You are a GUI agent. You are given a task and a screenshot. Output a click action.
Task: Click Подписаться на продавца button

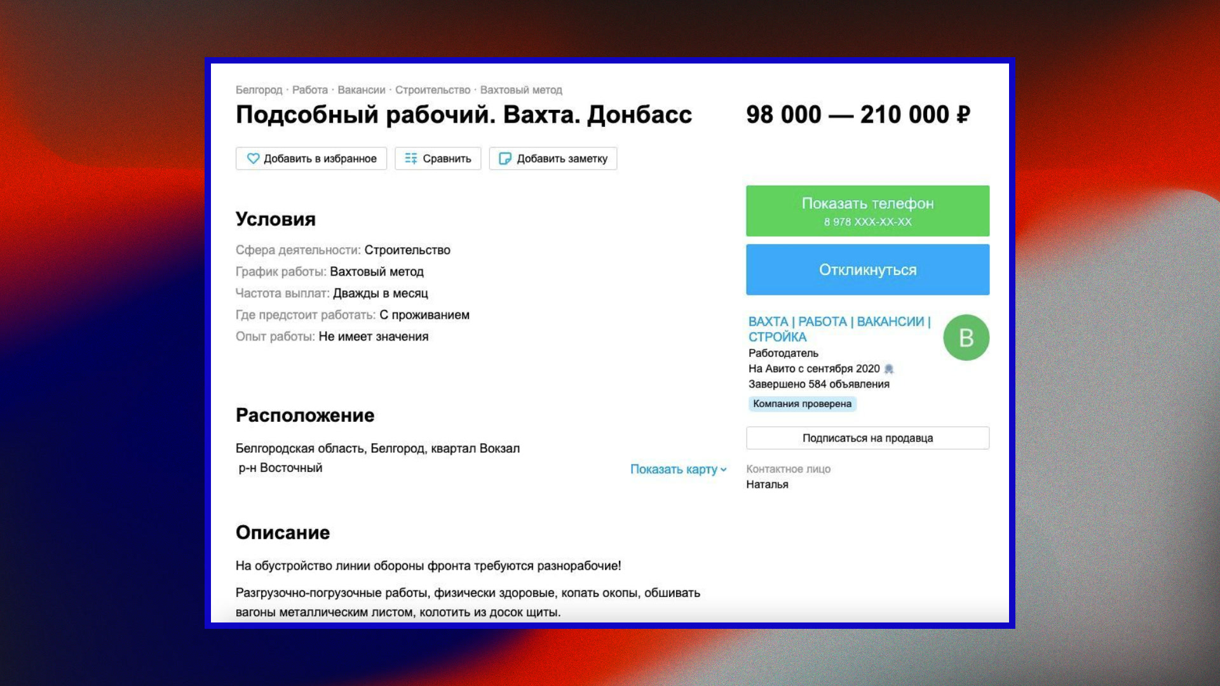coord(867,438)
